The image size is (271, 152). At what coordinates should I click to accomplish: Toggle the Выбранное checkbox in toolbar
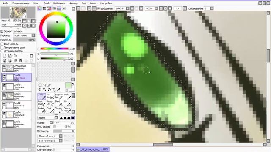[x=99, y=8]
